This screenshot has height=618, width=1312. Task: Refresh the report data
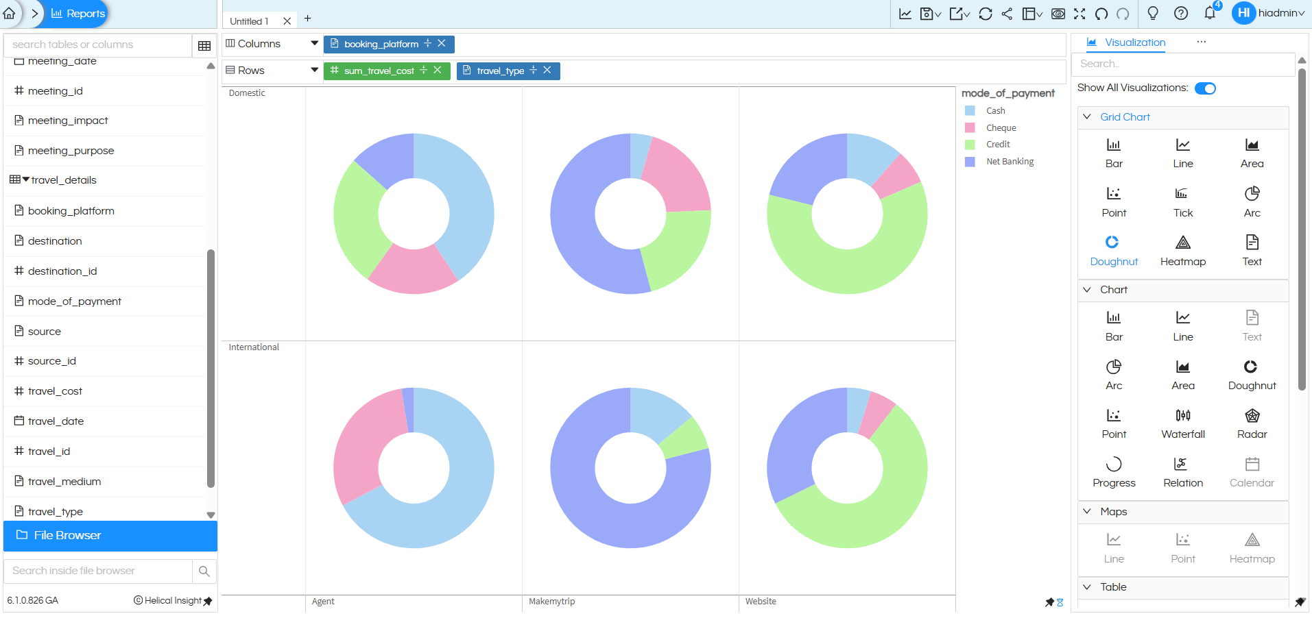pyautogui.click(x=986, y=14)
